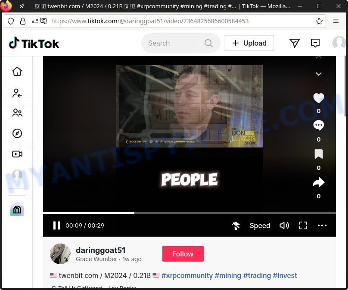Save video with bookmark icon
This screenshot has width=348, height=290.
(x=319, y=154)
